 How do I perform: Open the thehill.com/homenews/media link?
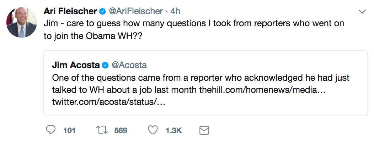[263, 90]
